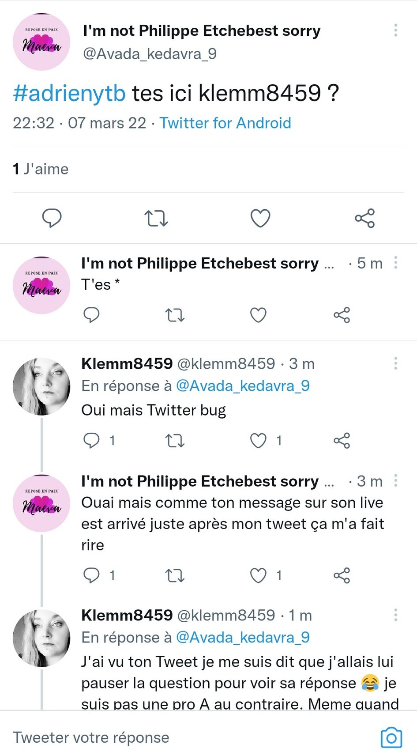Screen dimensions: 417x752
Task: Open options menu for "T'es *" reply
Action: (395, 263)
